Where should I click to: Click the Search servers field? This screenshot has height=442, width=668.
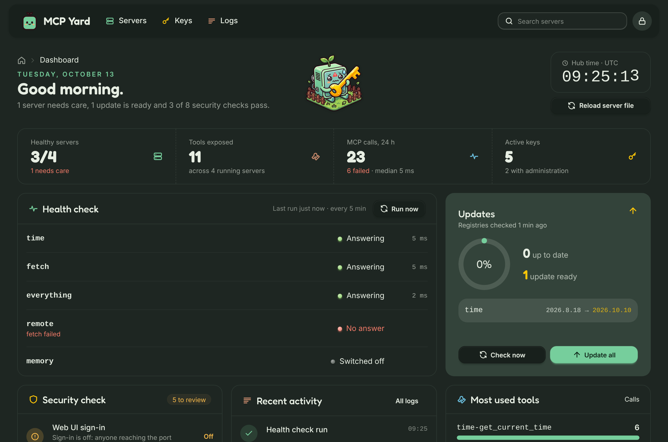click(562, 21)
